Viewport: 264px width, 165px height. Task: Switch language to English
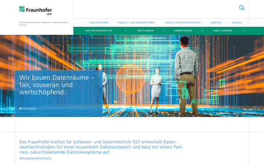coord(237,22)
